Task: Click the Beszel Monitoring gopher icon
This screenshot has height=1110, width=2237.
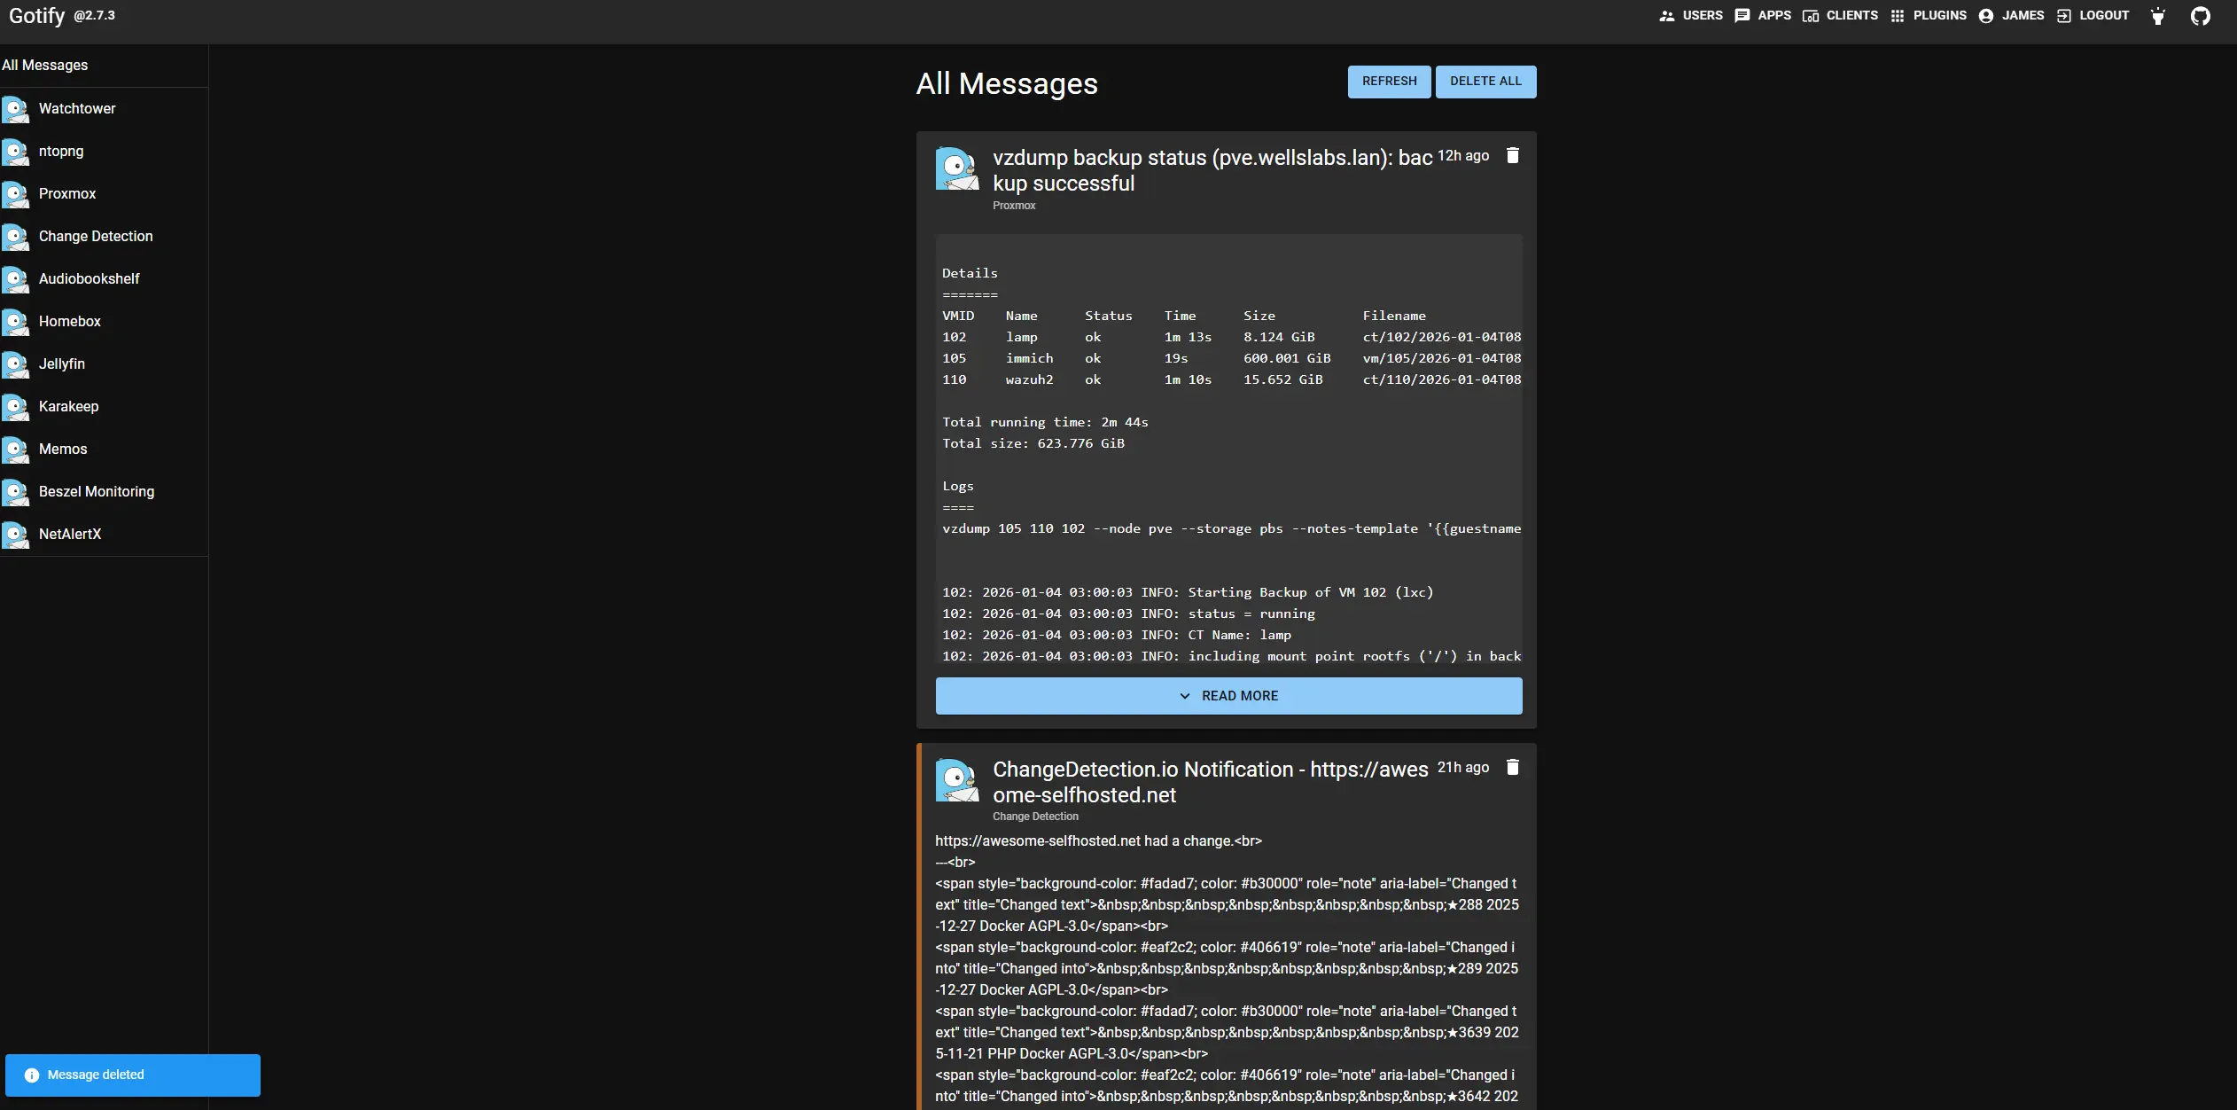Action: [x=15, y=492]
